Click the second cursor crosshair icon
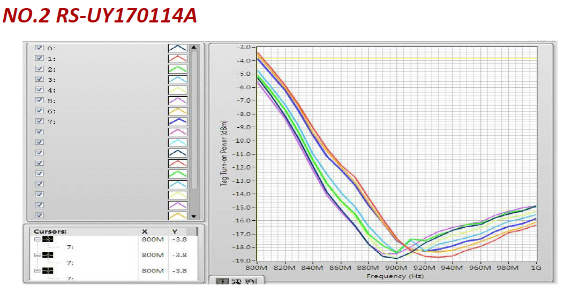Image resolution: width=564 pixels, height=294 pixels. [48, 255]
